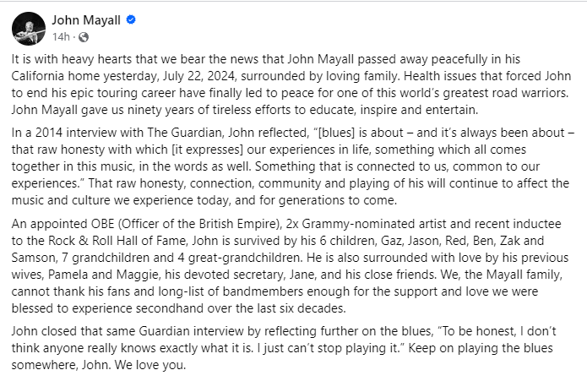Open the 14h post timestamp link
The height and width of the screenshot is (381, 587).
pos(60,37)
